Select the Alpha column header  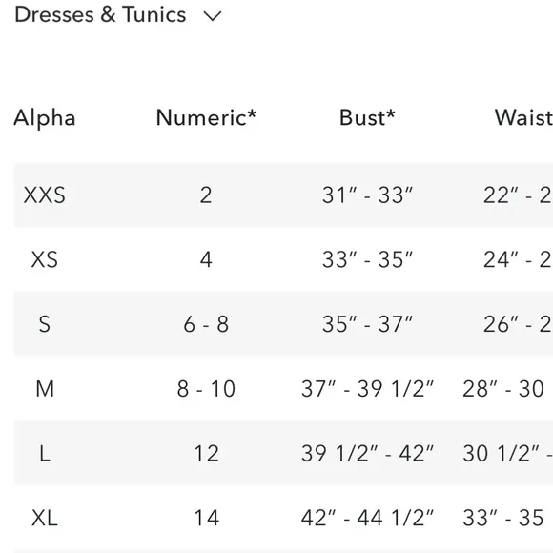(45, 118)
